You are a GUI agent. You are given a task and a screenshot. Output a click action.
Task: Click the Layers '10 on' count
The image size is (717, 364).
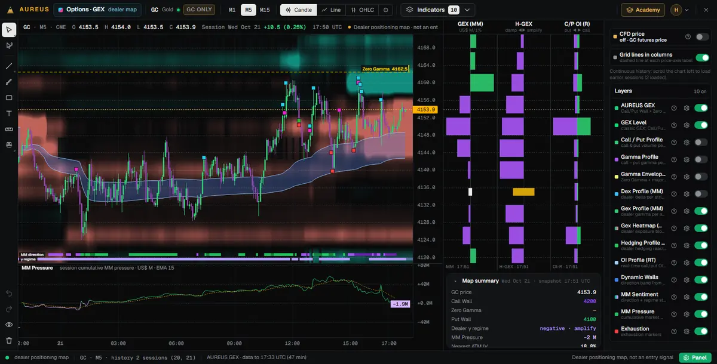(x=700, y=91)
